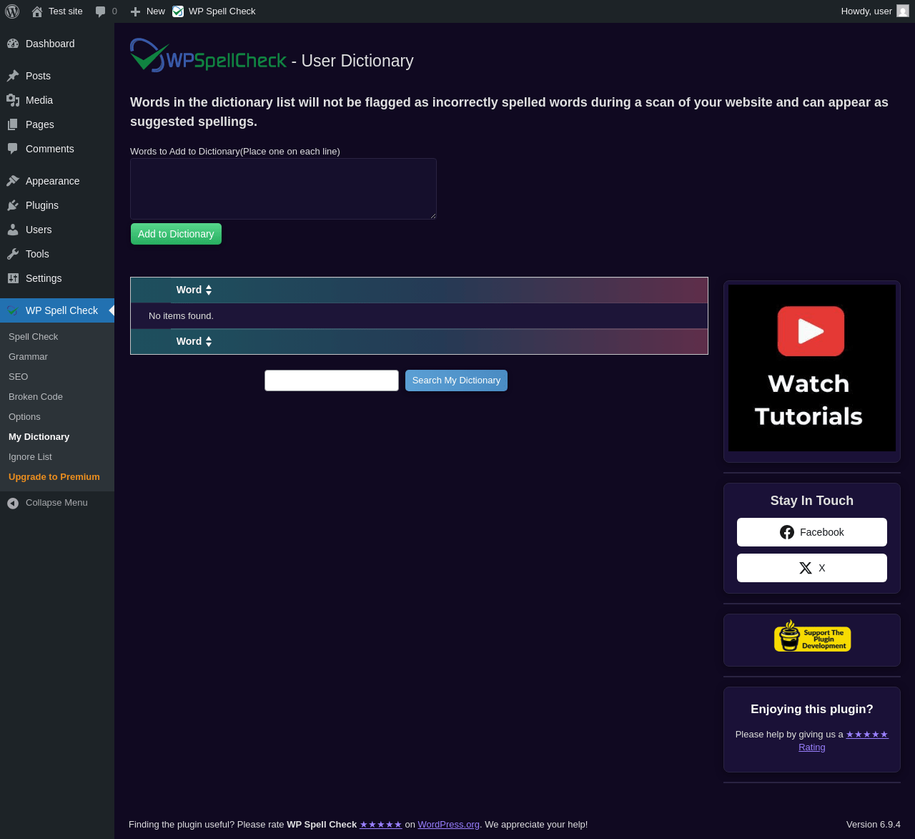Click the X logo icon
Screen dimensions: 915x839
coord(806,568)
